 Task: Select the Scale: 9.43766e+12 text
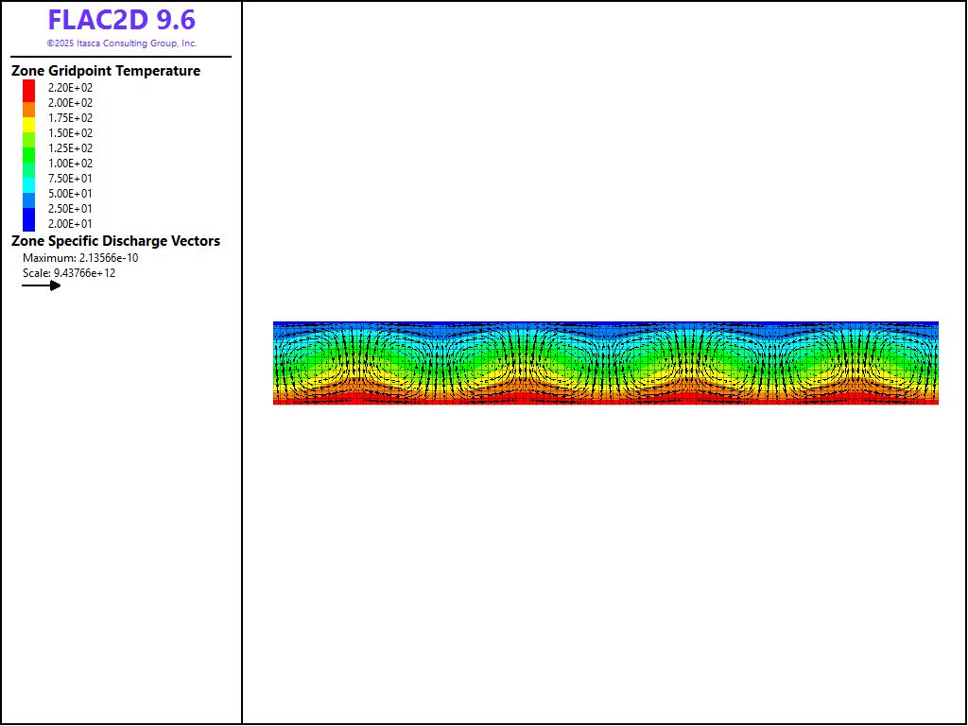click(x=69, y=273)
